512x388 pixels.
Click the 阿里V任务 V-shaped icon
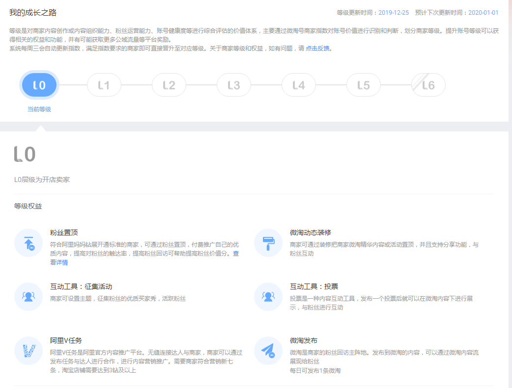click(x=29, y=351)
